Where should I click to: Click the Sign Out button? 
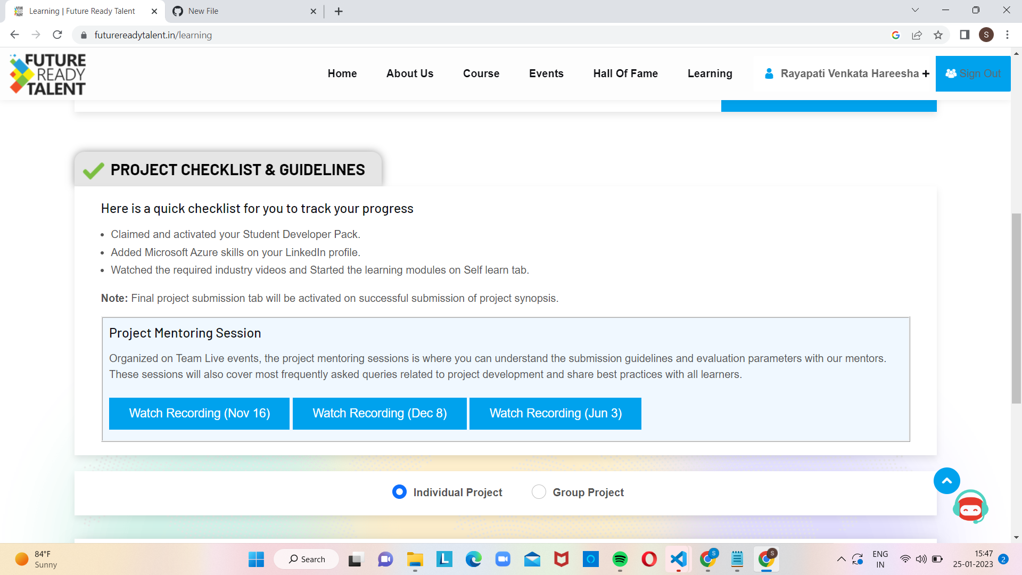(x=973, y=73)
